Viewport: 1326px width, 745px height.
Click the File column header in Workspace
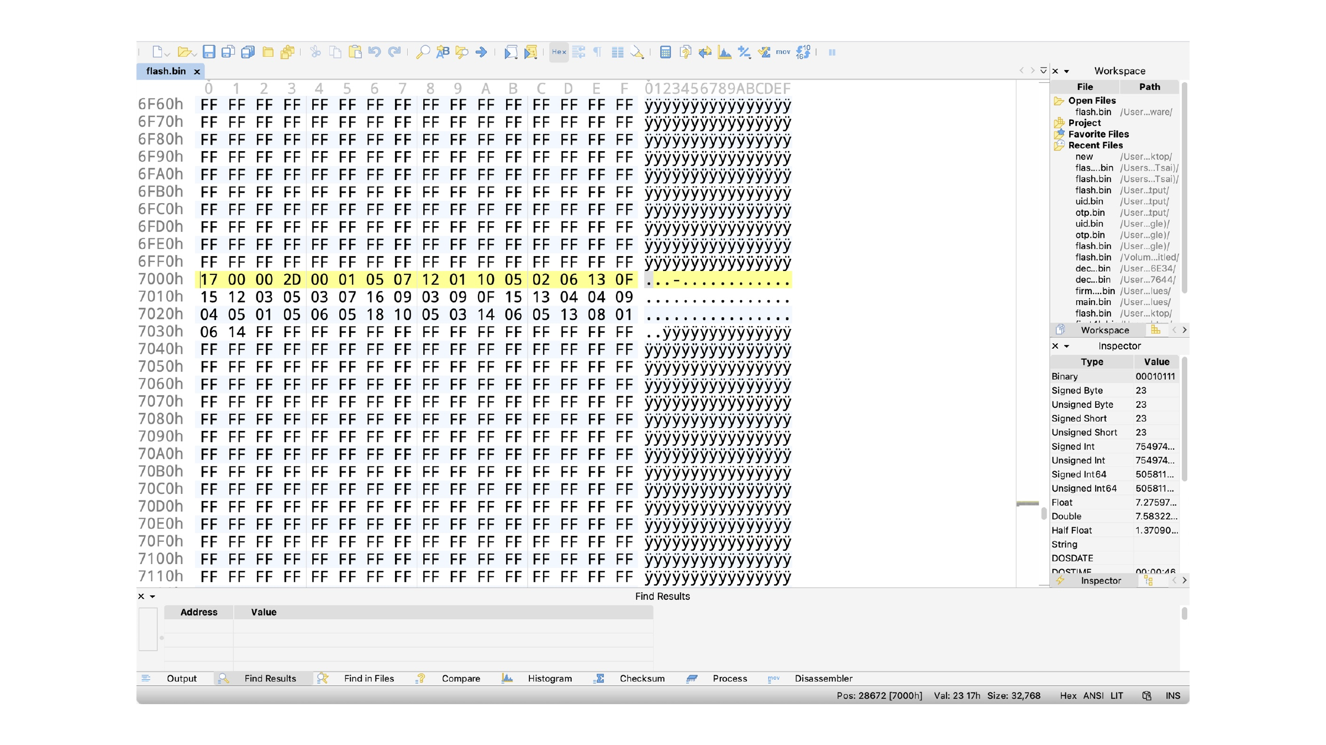pos(1085,87)
